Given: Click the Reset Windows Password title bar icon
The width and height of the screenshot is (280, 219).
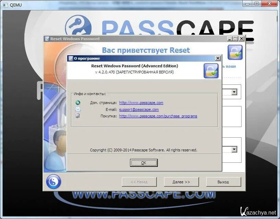Looking at the screenshot, I should 47,39.
